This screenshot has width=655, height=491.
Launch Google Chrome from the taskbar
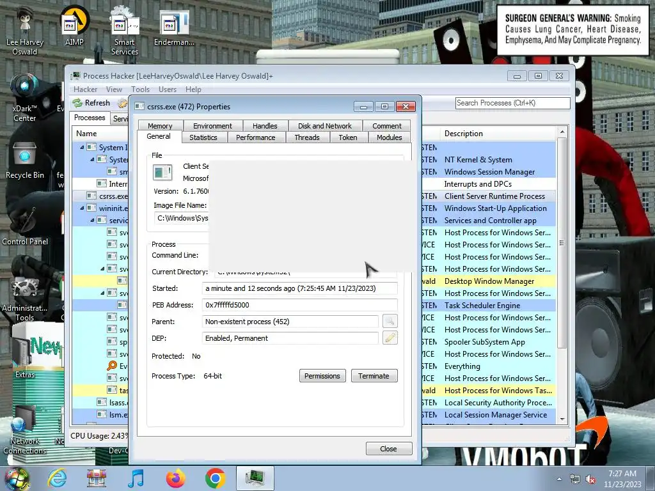tap(215, 478)
